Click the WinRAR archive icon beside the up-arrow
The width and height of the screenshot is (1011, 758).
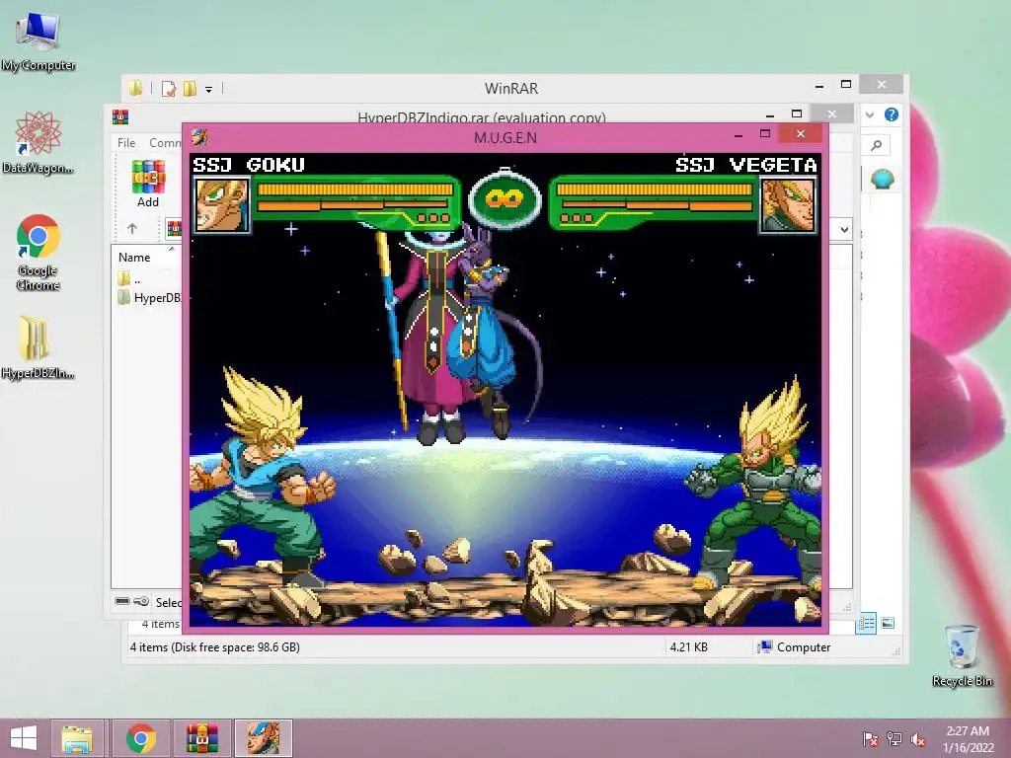tap(174, 228)
